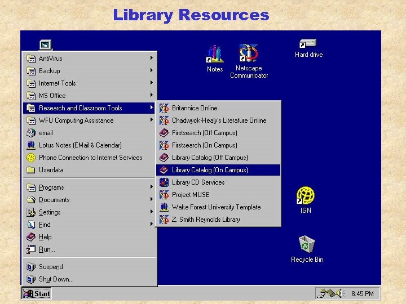Open Notes desktop shortcut icon
This screenshot has height=304, width=406.
pos(215,54)
